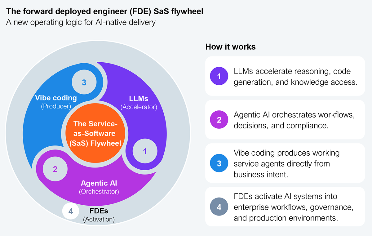
Task: Click the orange Service-as-Software Flywheel center
Action: (x=95, y=134)
